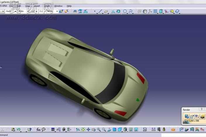206x137 pixels.
Task: Select the Rotate view tool
Action: coord(94,130)
